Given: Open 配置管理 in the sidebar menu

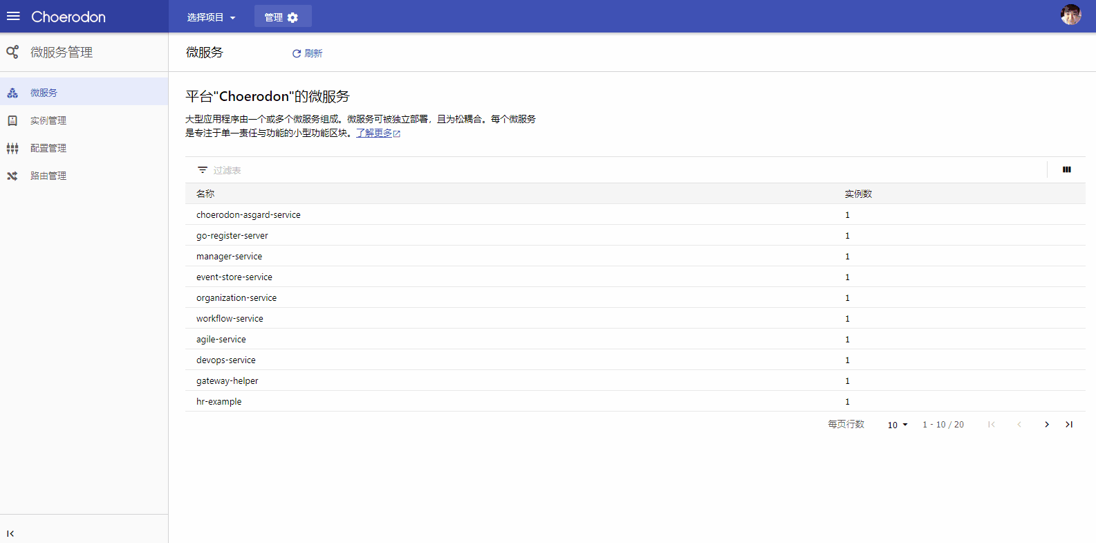Looking at the screenshot, I should [84, 148].
